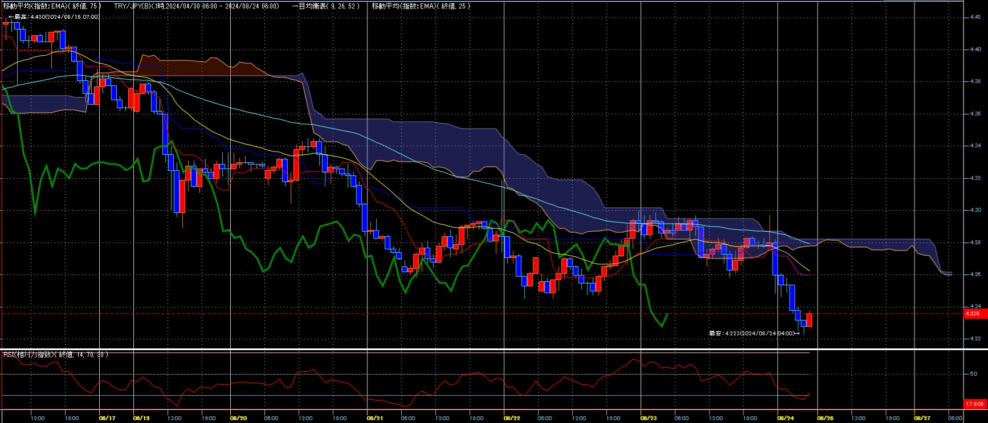Screen dimensions: 988x423
Task: Click the 50 level label on RSI axis
Action: point(973,374)
